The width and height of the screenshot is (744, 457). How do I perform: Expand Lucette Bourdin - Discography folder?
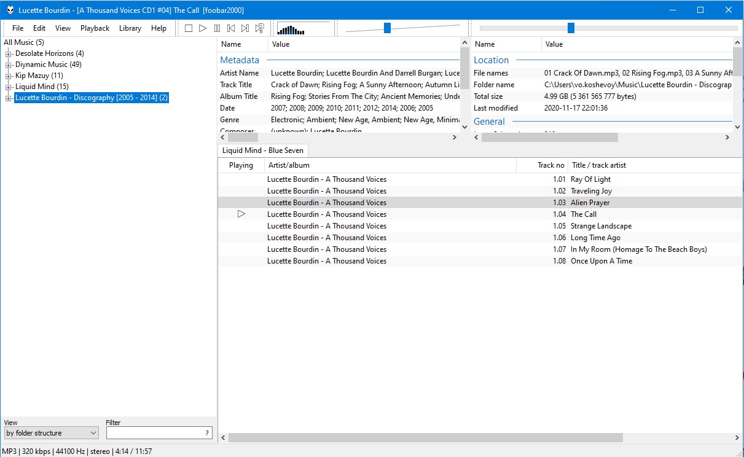(9, 98)
